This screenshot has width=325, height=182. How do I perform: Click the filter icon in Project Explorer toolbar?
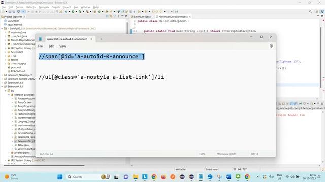click(115, 16)
